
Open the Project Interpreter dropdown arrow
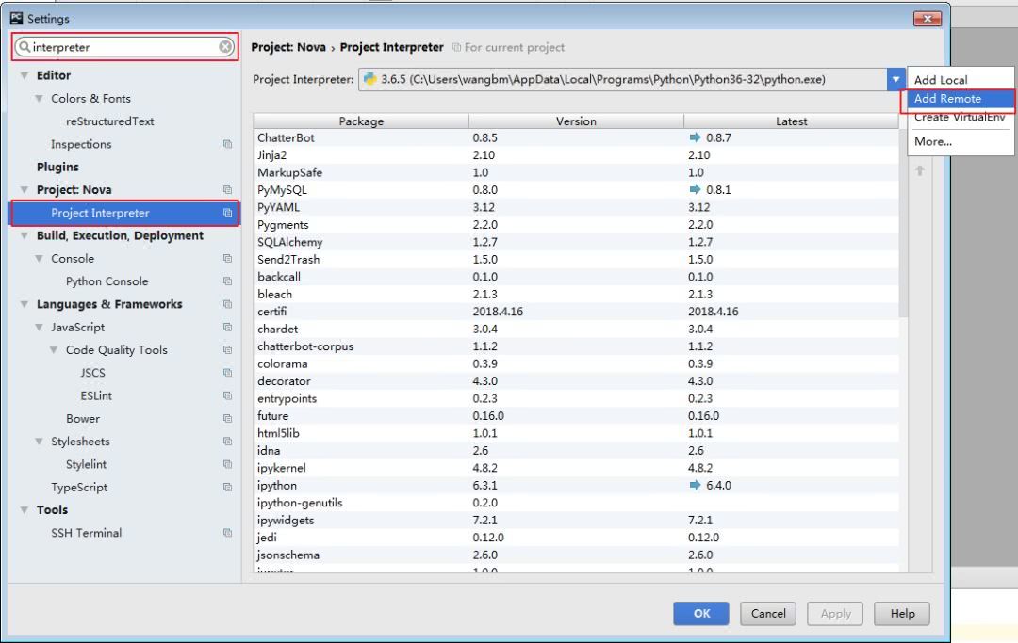tap(895, 80)
